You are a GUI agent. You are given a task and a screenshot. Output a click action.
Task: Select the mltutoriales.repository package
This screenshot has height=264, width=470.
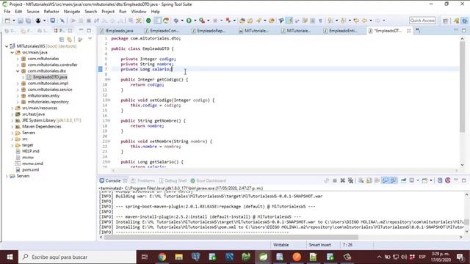pyautogui.click(x=48, y=102)
